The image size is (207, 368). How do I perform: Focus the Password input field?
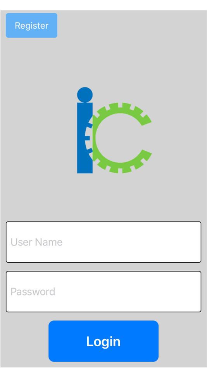pyautogui.click(x=103, y=291)
